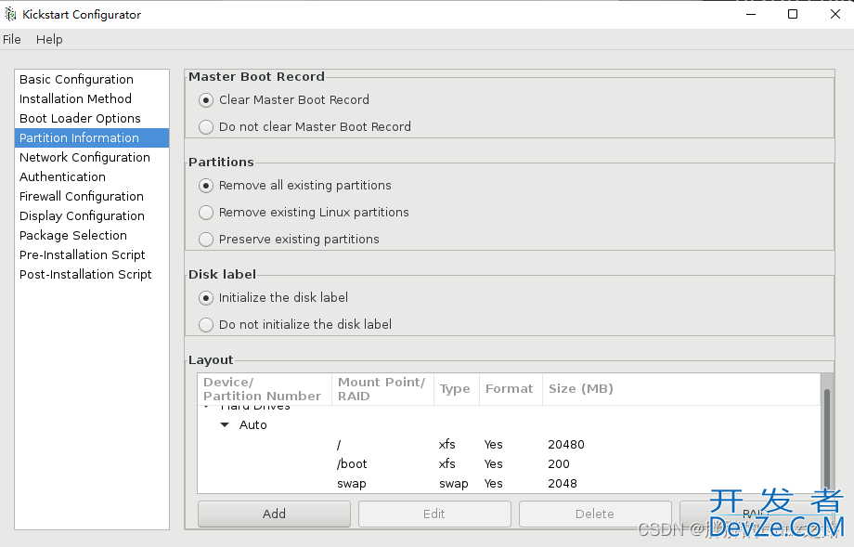The image size is (854, 547).
Task: Select the swap mount point cell in Layout
Action: pos(351,484)
